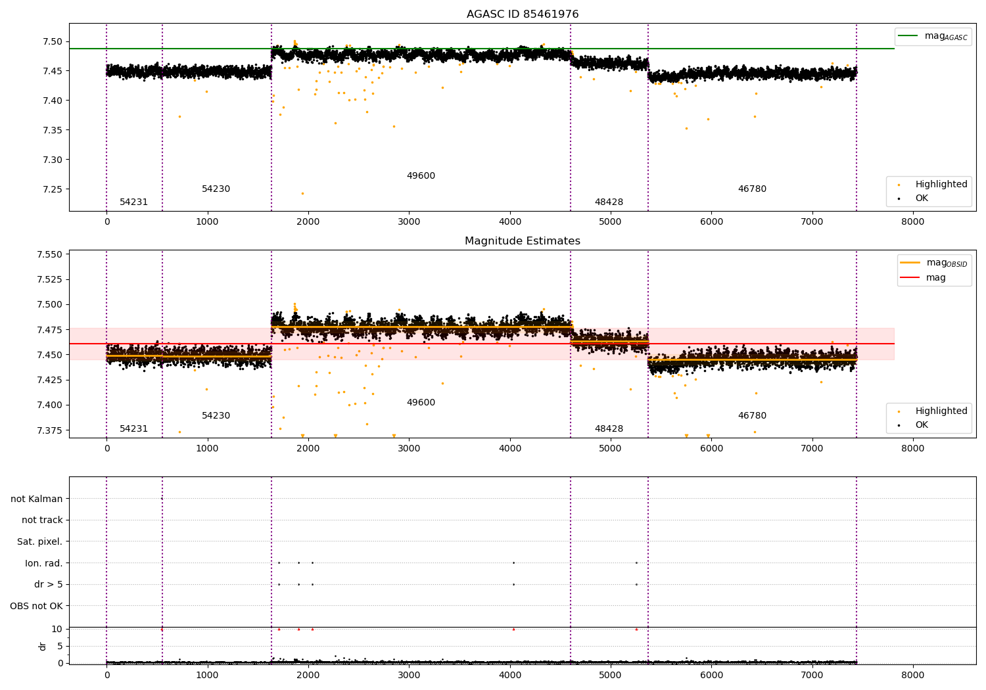Click obsid label 46780 in top plot
The width and height of the screenshot is (986, 690).
[752, 189]
